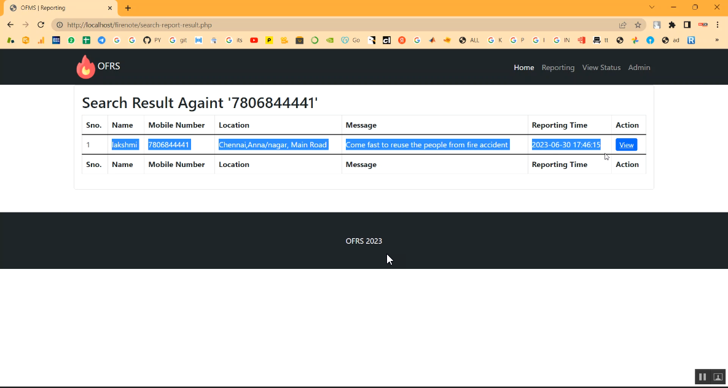Click the Share this page icon
This screenshot has width=728, height=388.
[x=622, y=25]
